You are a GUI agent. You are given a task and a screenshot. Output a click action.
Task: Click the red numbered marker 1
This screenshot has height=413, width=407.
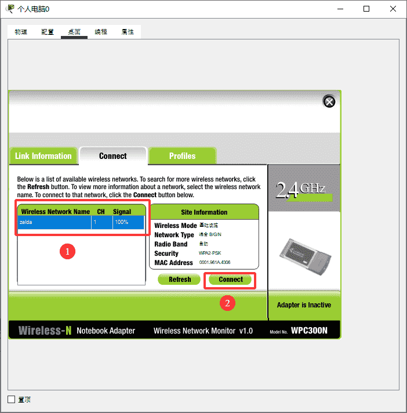(68, 252)
